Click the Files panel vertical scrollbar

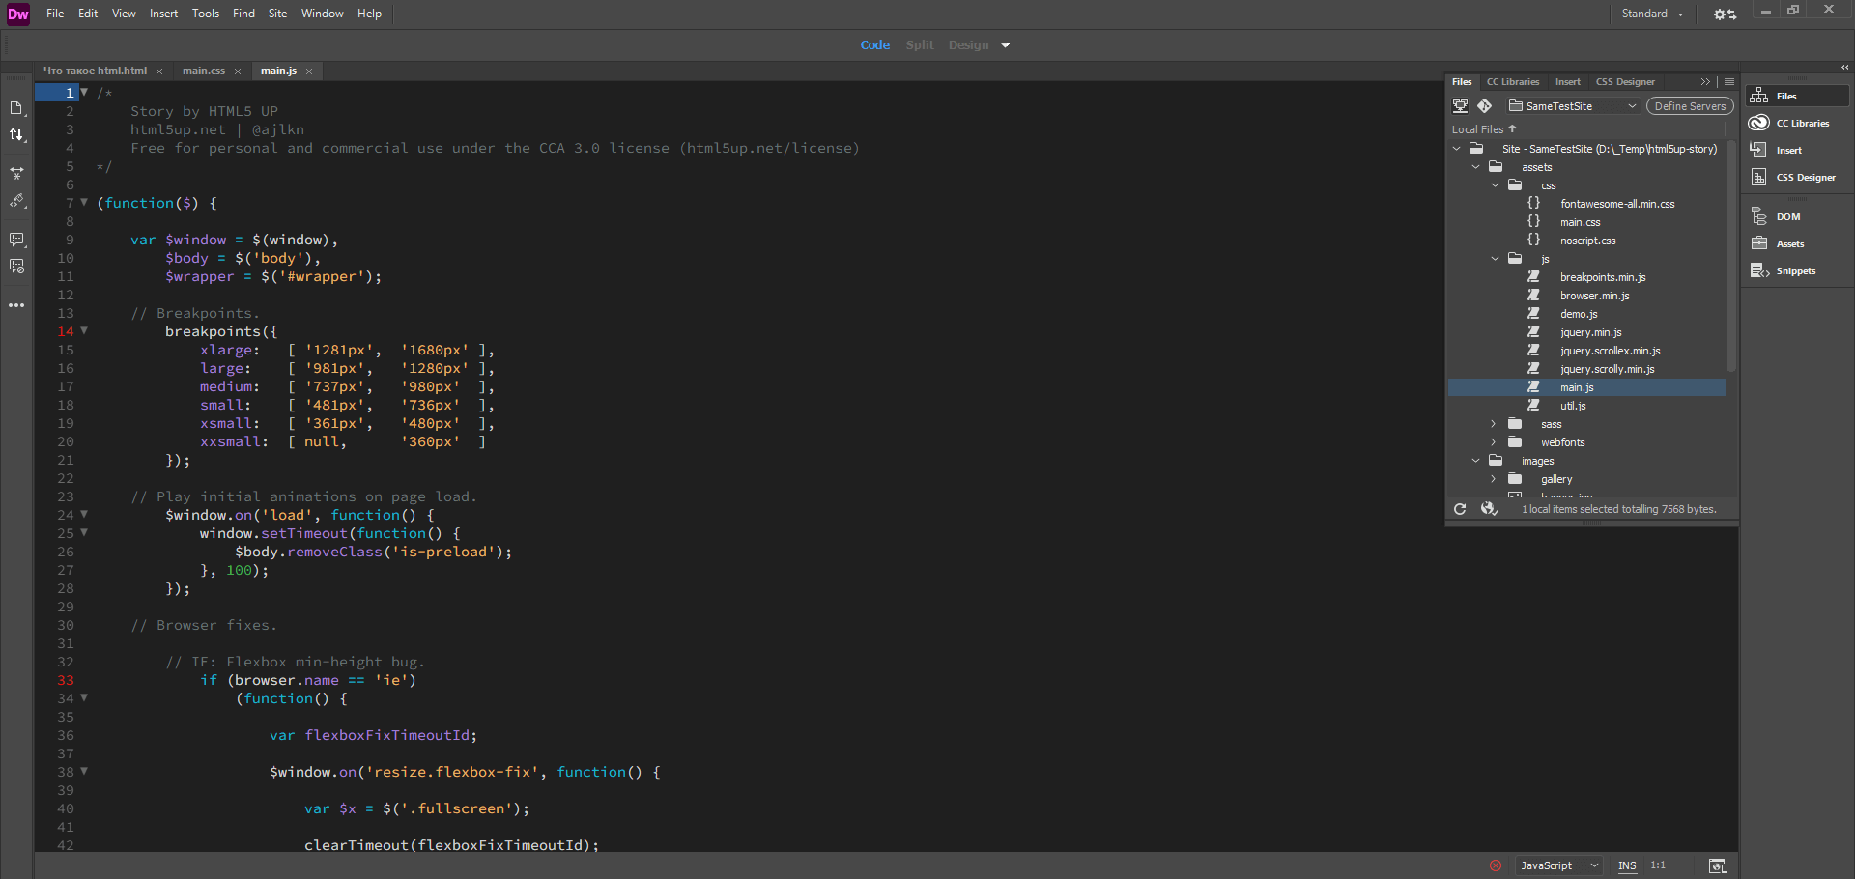[1730, 256]
